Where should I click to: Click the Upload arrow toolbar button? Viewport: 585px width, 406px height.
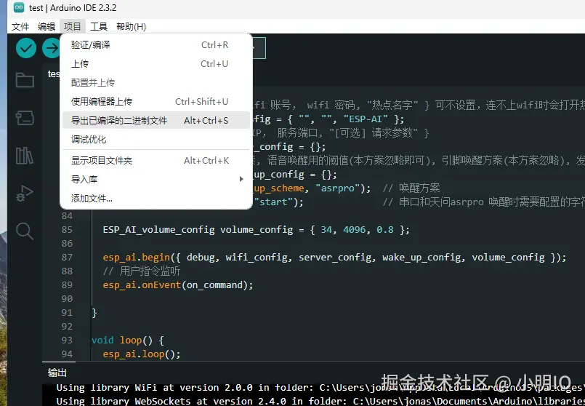pyautogui.click(x=51, y=48)
